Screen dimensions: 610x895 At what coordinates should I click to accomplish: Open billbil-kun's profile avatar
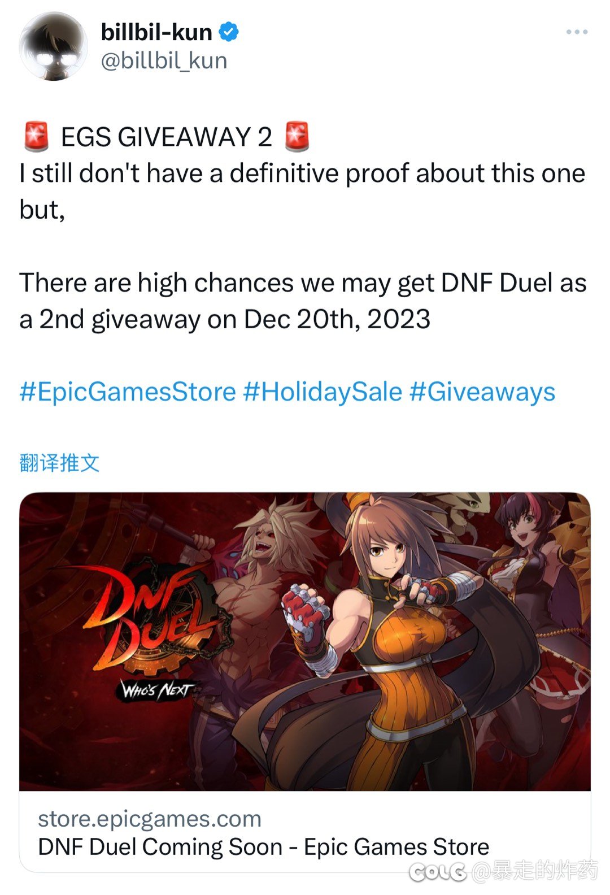[53, 46]
